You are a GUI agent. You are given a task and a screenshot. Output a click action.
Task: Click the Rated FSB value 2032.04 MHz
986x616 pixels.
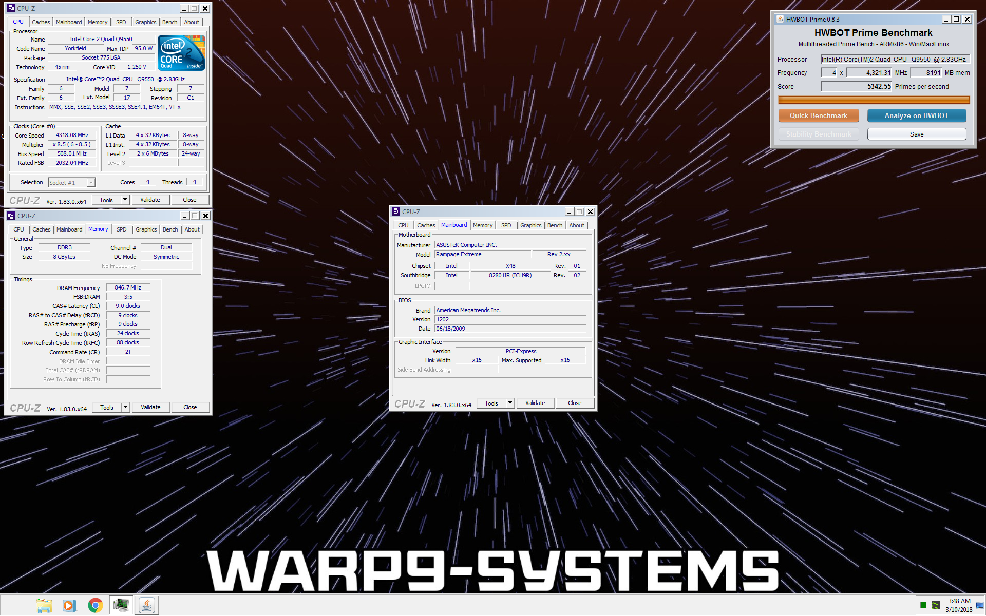click(x=72, y=163)
